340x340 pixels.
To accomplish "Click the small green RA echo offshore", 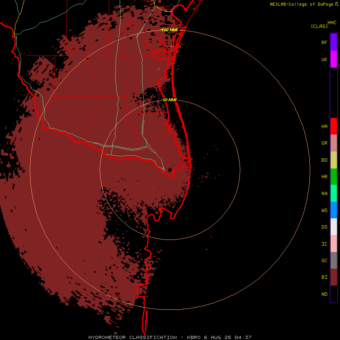I will tap(206, 250).
